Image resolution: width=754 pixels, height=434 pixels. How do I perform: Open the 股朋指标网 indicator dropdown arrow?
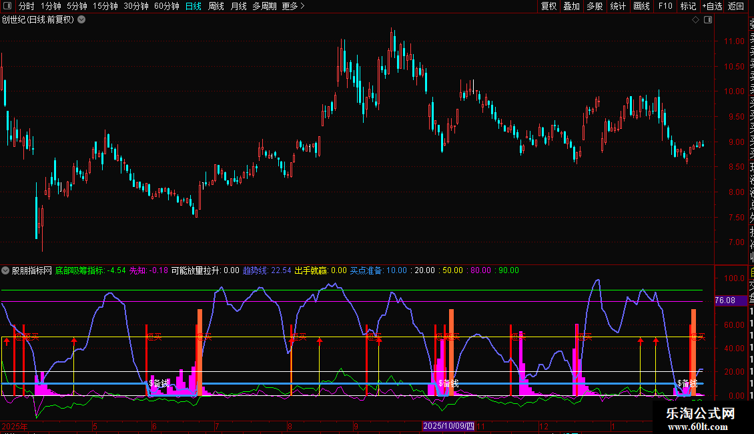(6, 270)
